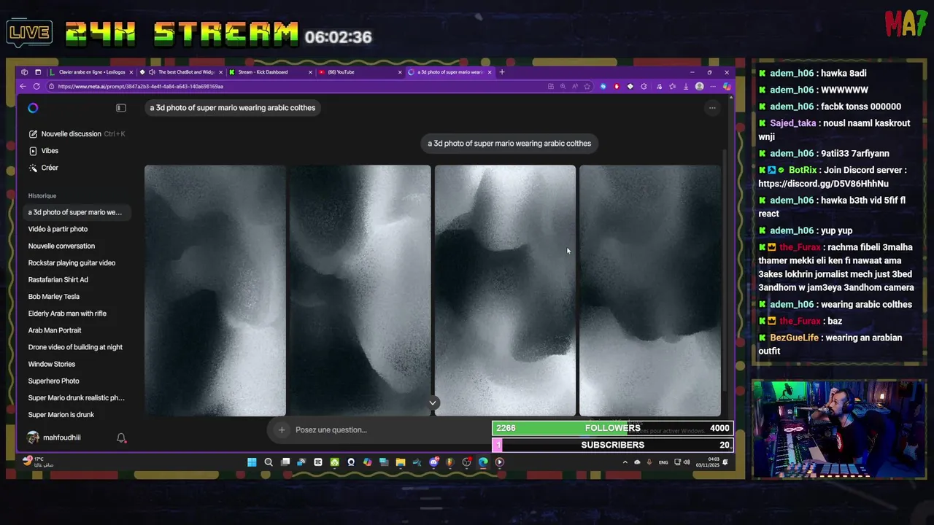Add page to favorites star icon
This screenshot has width=934, height=525.
click(x=587, y=86)
